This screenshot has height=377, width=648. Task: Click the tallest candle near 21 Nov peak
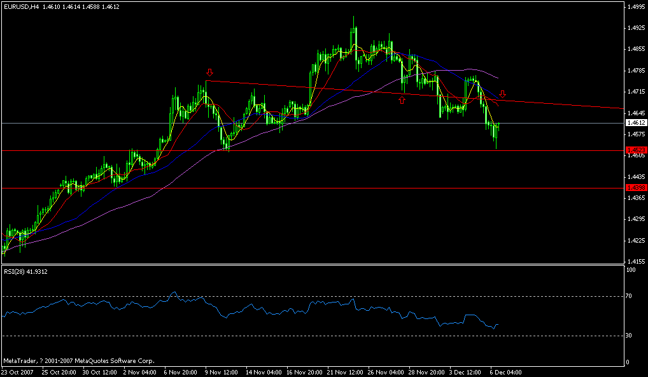click(x=354, y=32)
